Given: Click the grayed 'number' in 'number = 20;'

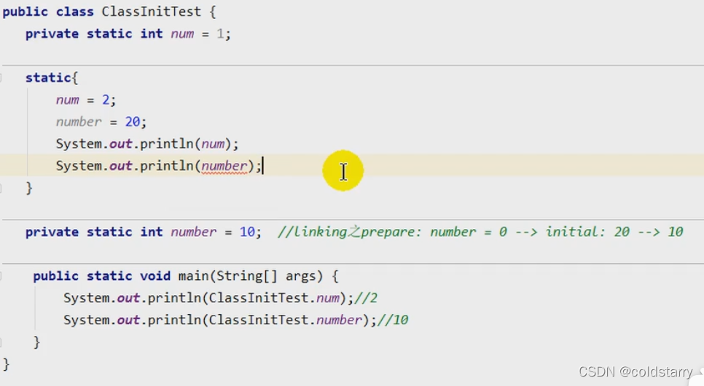Looking at the screenshot, I should coord(79,121).
